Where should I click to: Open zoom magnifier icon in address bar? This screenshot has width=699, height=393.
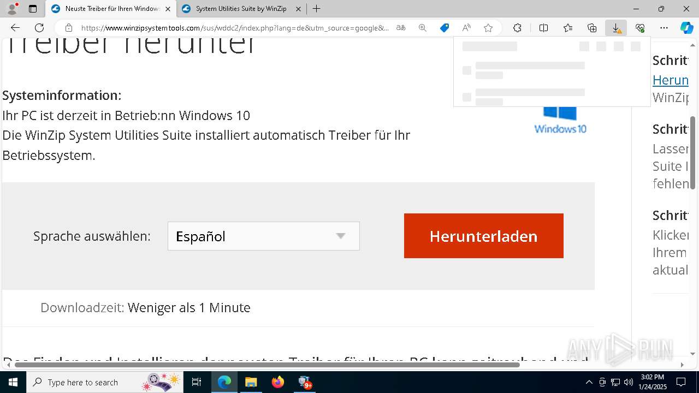click(423, 28)
